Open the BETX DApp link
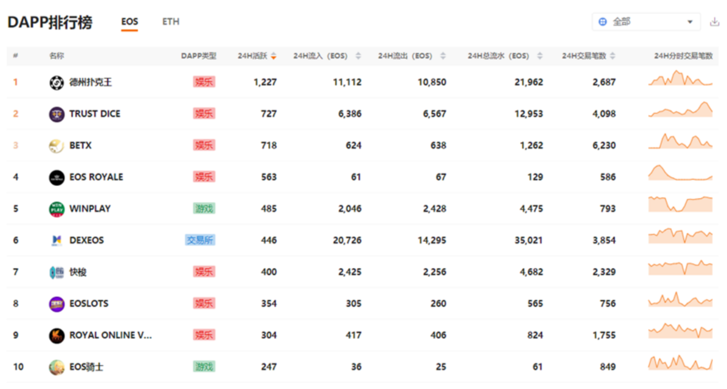Viewport: 727px width, 389px height. [x=80, y=146]
